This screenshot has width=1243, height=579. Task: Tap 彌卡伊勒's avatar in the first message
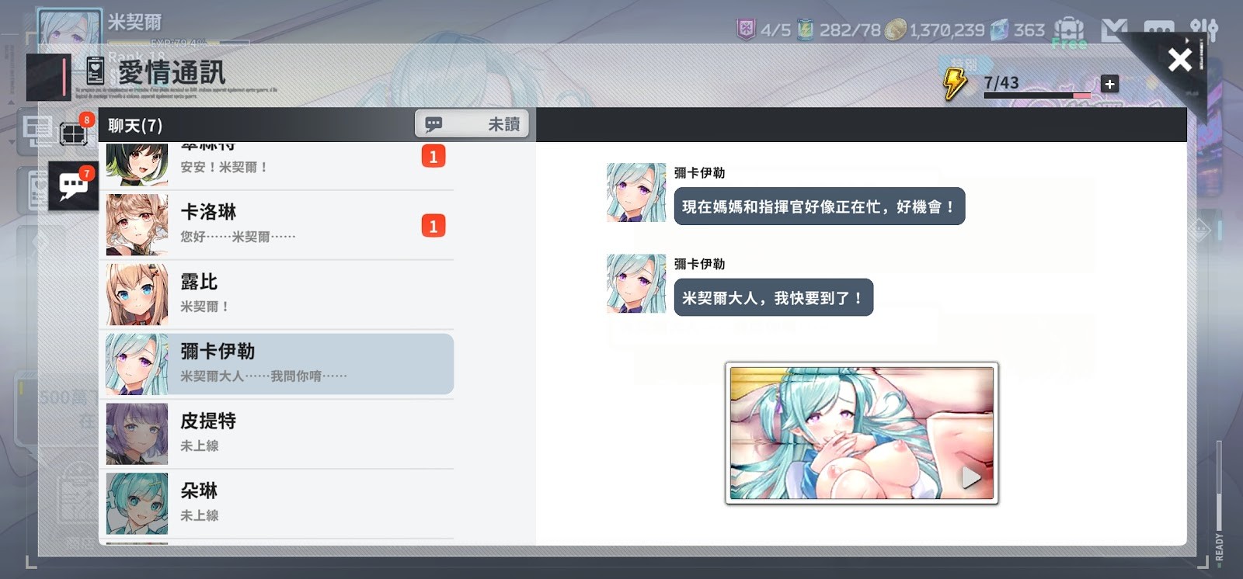636,192
